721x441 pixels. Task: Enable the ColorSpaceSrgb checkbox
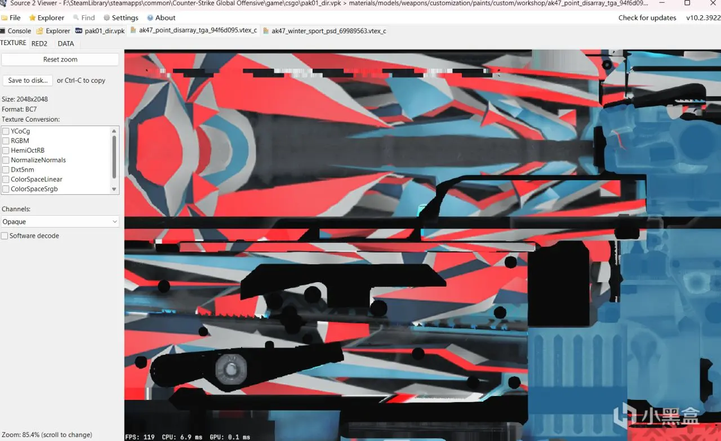[x=6, y=189]
